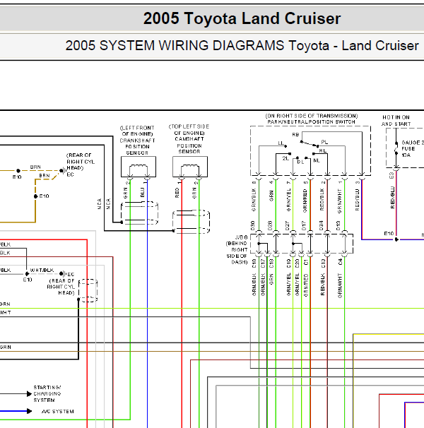The height and width of the screenshot is (428, 424).
Task: Click the "HOT IN ON AND START" label
Action: [396, 121]
